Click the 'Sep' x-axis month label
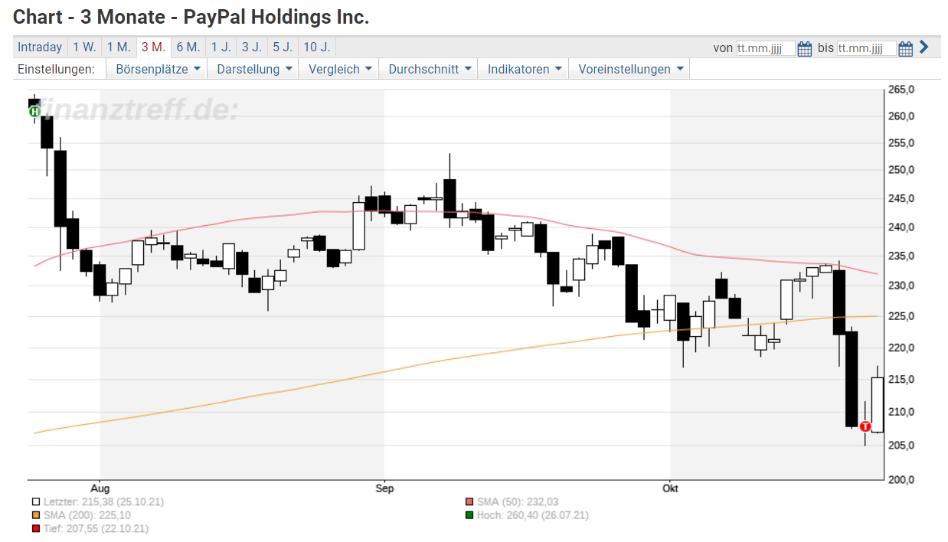948x542 pixels. 384,488
